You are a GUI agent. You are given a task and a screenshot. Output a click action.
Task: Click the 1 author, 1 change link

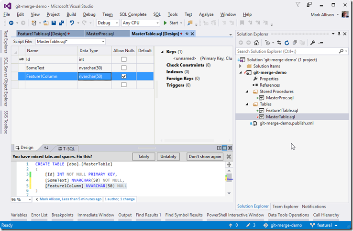click(120, 199)
